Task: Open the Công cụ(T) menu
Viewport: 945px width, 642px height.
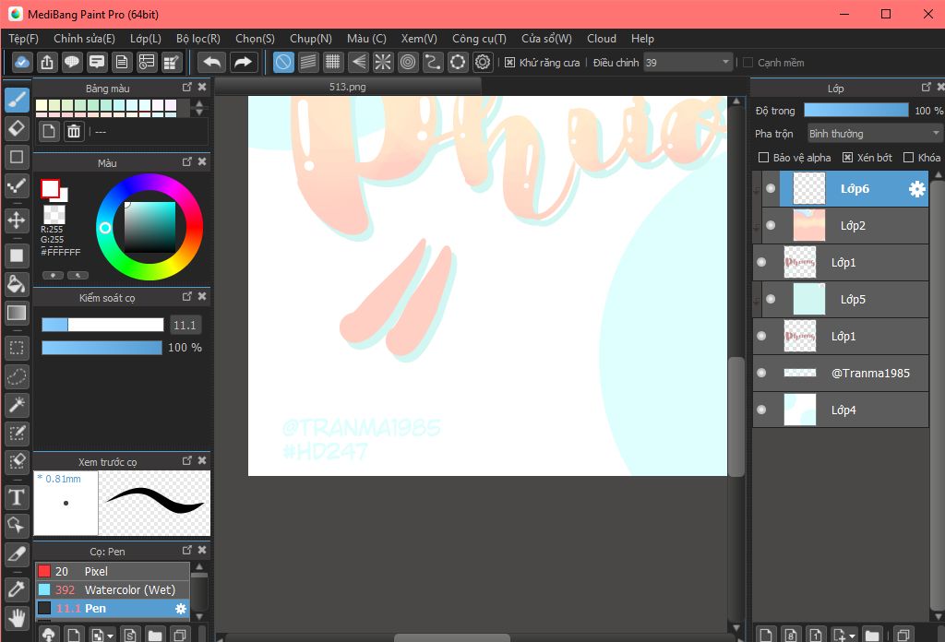Action: 479,39
